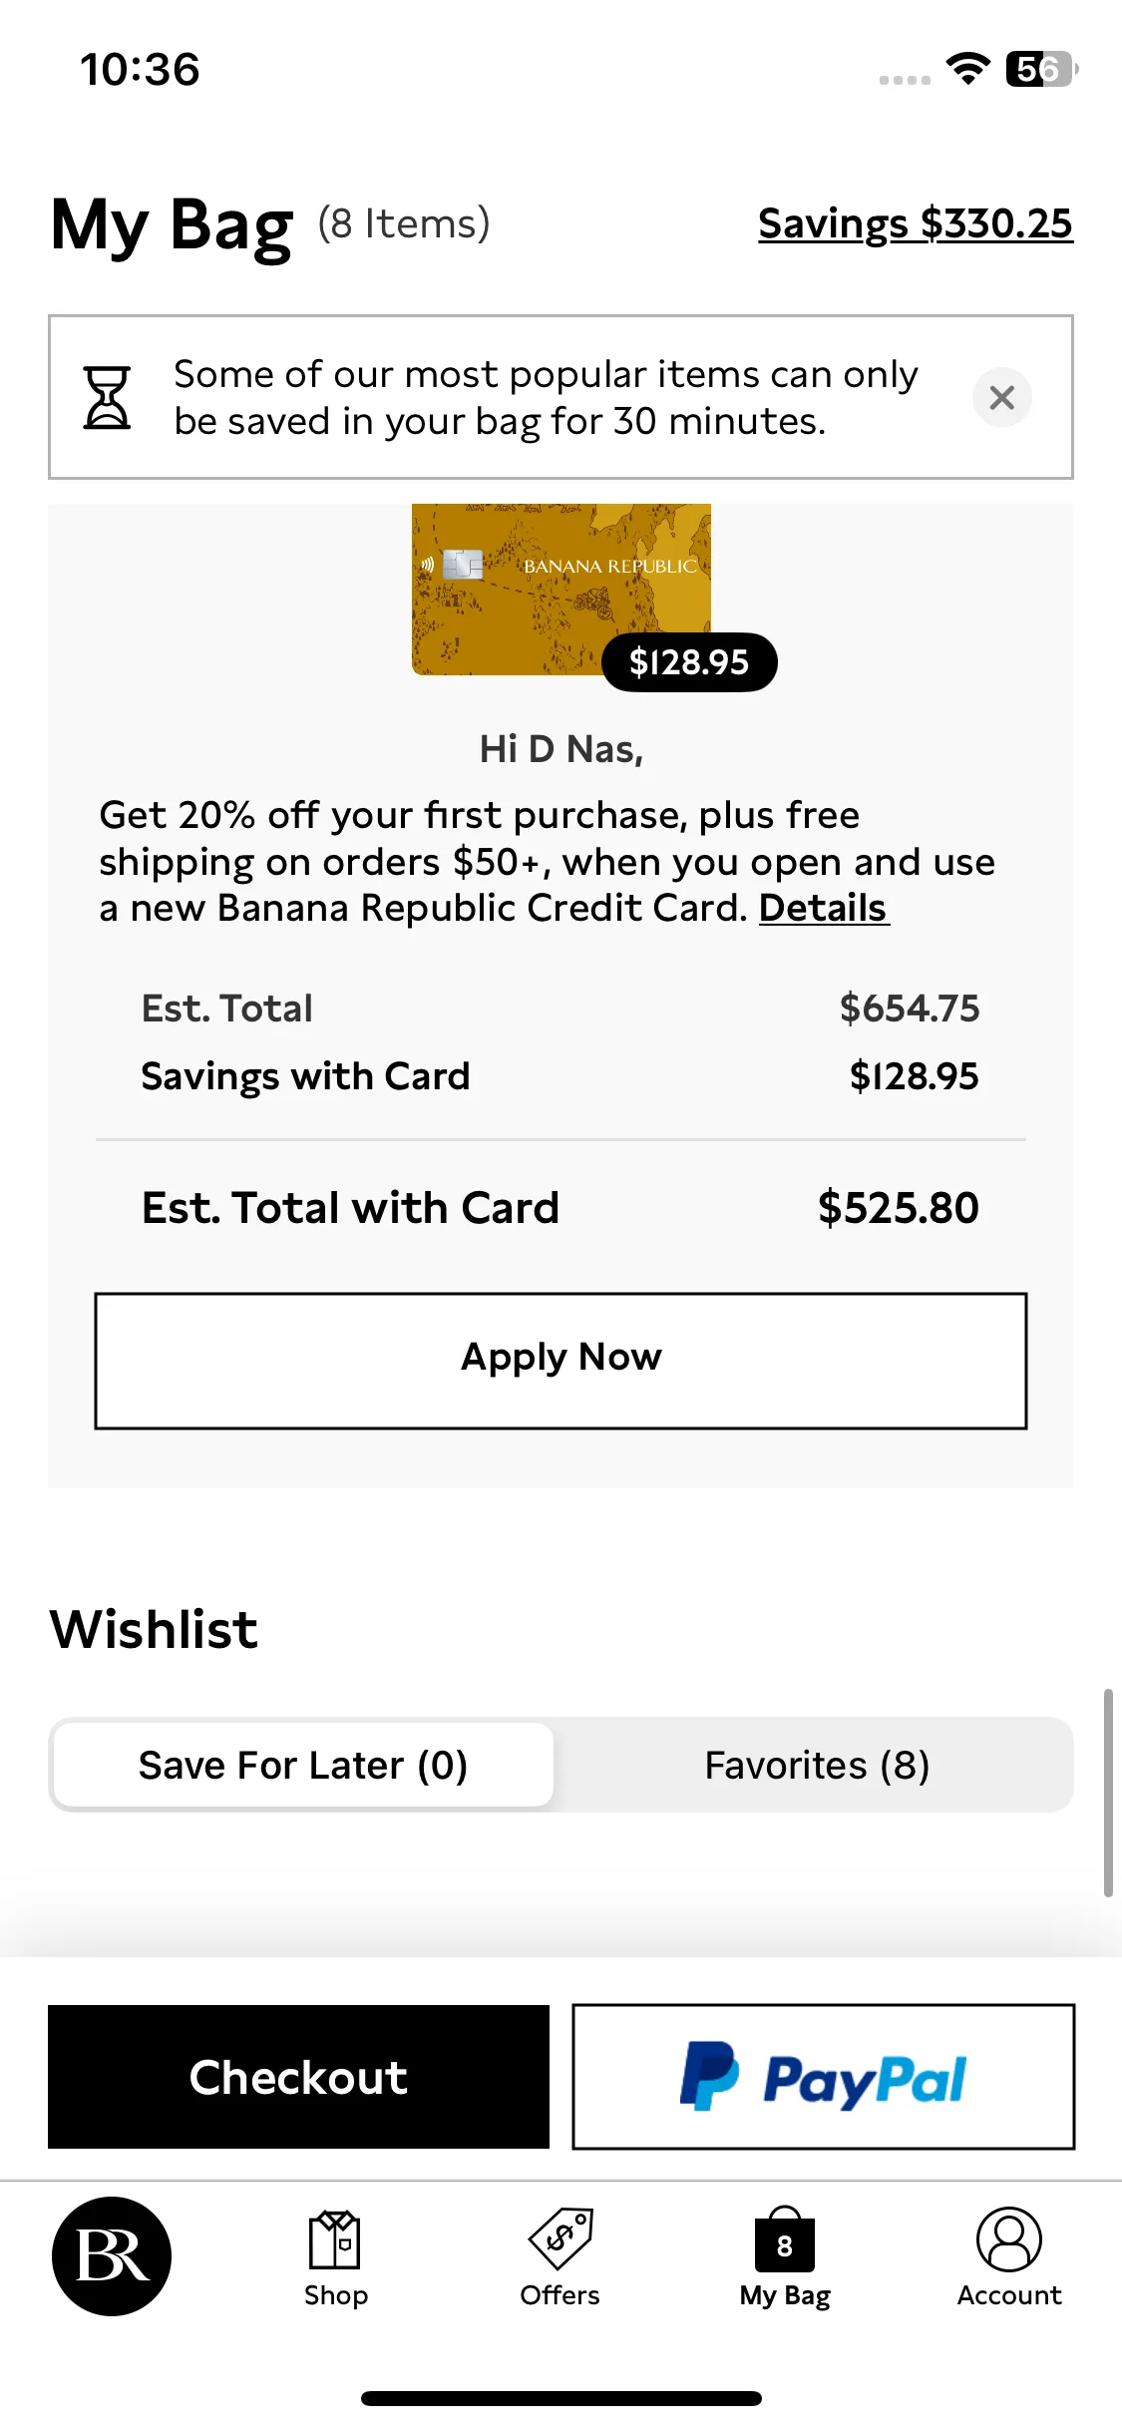This screenshot has width=1122, height=2430.
Task: Tap the Wi-Fi status icon
Action: [x=967, y=69]
